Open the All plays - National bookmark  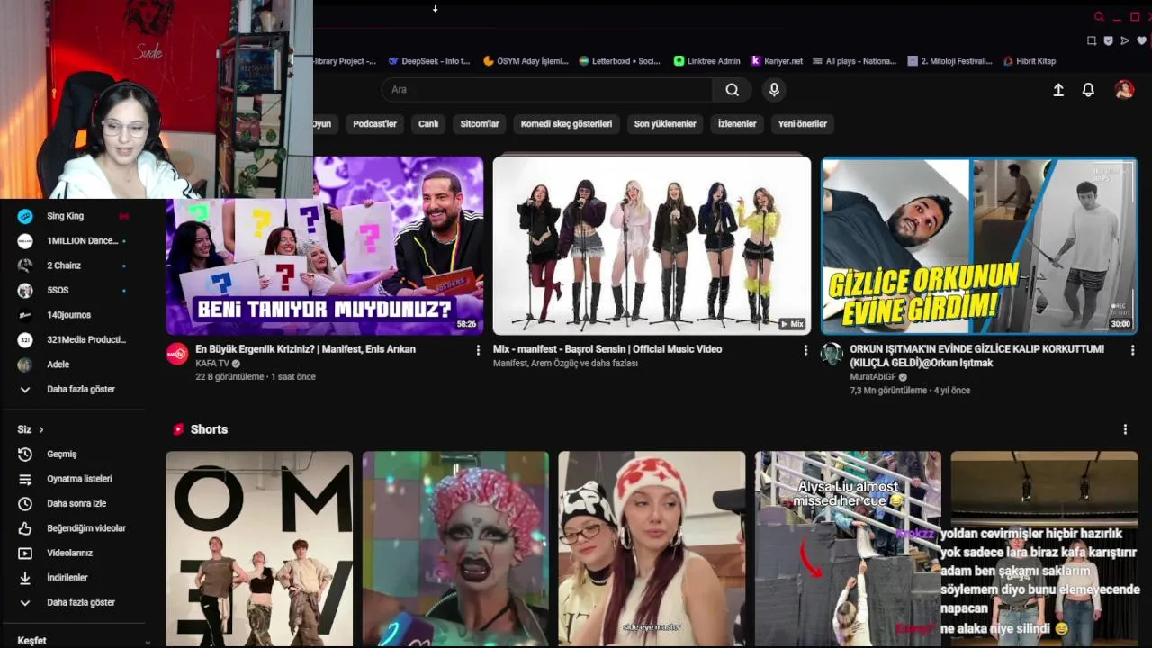tap(854, 61)
